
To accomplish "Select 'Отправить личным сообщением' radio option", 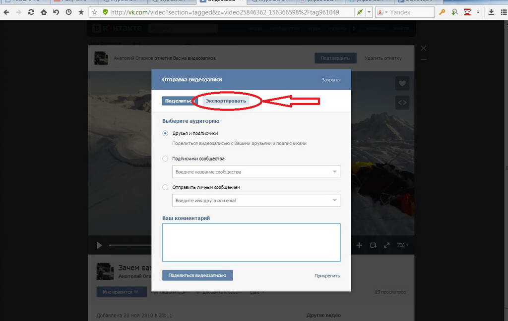I will tap(165, 188).
